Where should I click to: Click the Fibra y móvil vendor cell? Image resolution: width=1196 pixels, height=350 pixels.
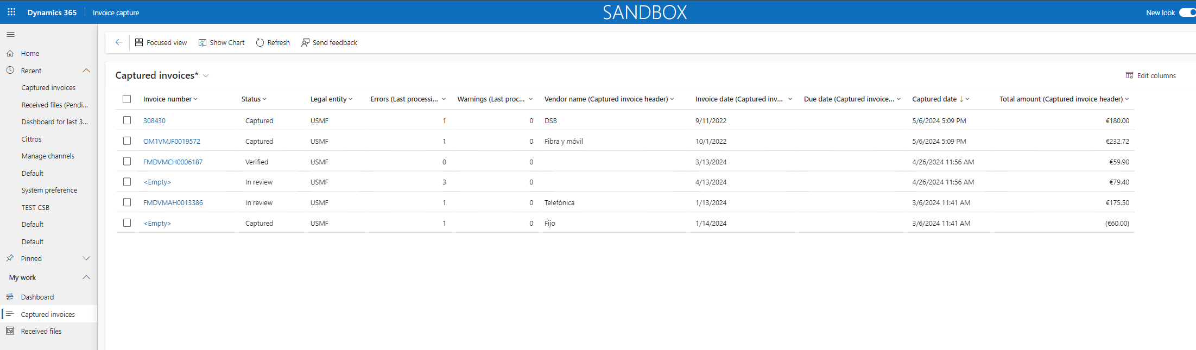[564, 141]
